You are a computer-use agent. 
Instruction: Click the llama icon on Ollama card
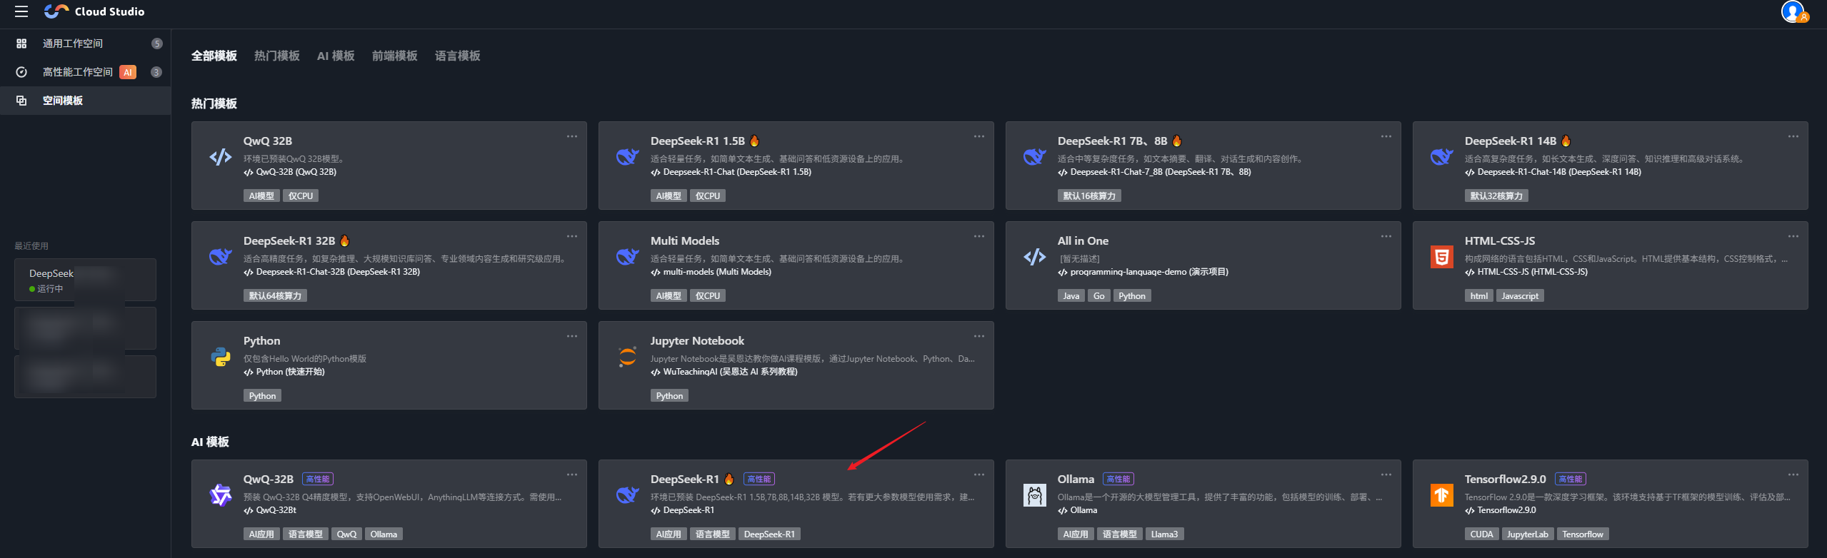(1034, 495)
